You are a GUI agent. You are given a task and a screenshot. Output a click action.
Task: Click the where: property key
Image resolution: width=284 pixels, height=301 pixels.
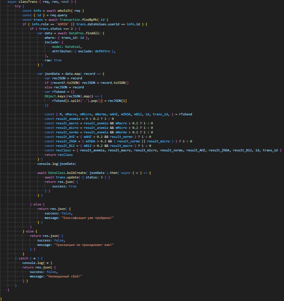(50, 38)
